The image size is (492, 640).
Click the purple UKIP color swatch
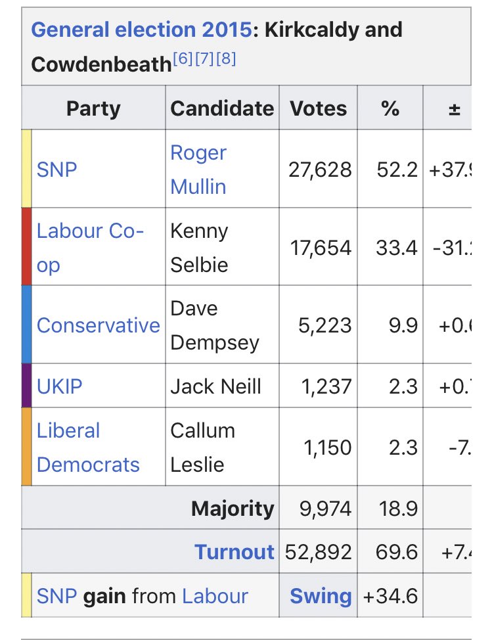tap(26, 386)
